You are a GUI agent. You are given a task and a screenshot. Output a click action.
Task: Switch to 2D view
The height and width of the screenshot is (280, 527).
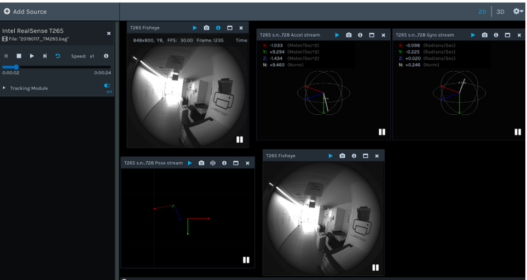[x=482, y=11]
